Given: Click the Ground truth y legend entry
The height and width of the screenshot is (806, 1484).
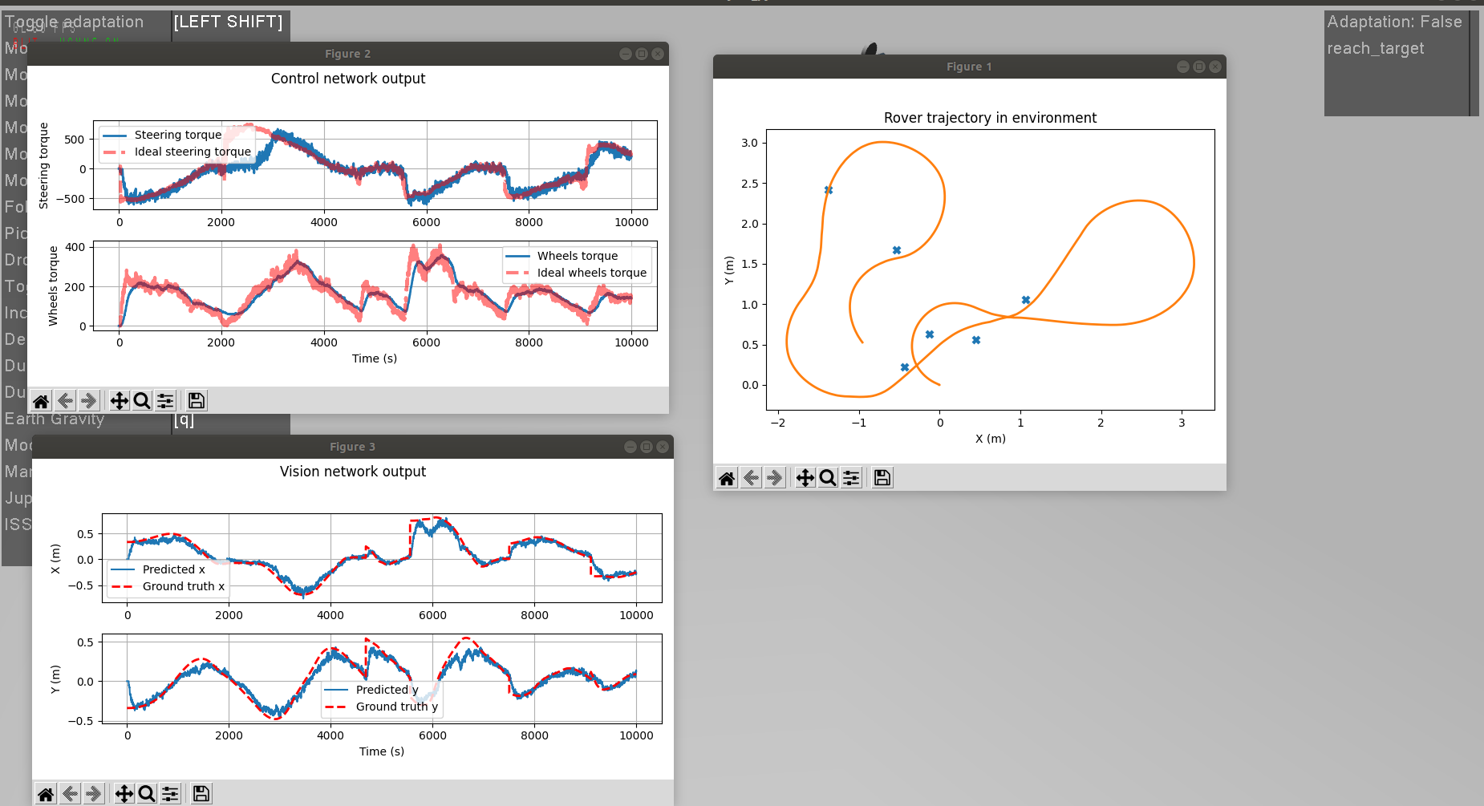Looking at the screenshot, I should pyautogui.click(x=381, y=707).
